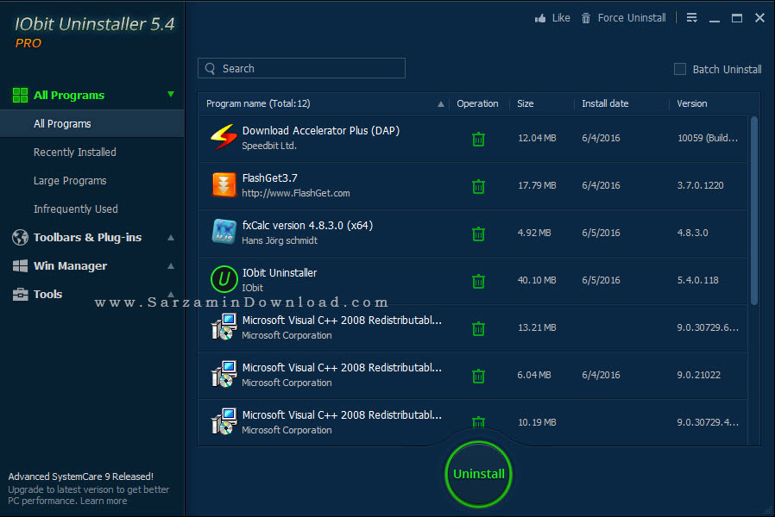Toggle Program name sort arrow
775x517 pixels.
[441, 103]
